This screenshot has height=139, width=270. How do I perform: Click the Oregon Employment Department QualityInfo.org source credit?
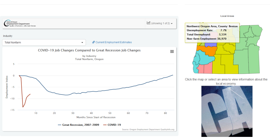148,130
